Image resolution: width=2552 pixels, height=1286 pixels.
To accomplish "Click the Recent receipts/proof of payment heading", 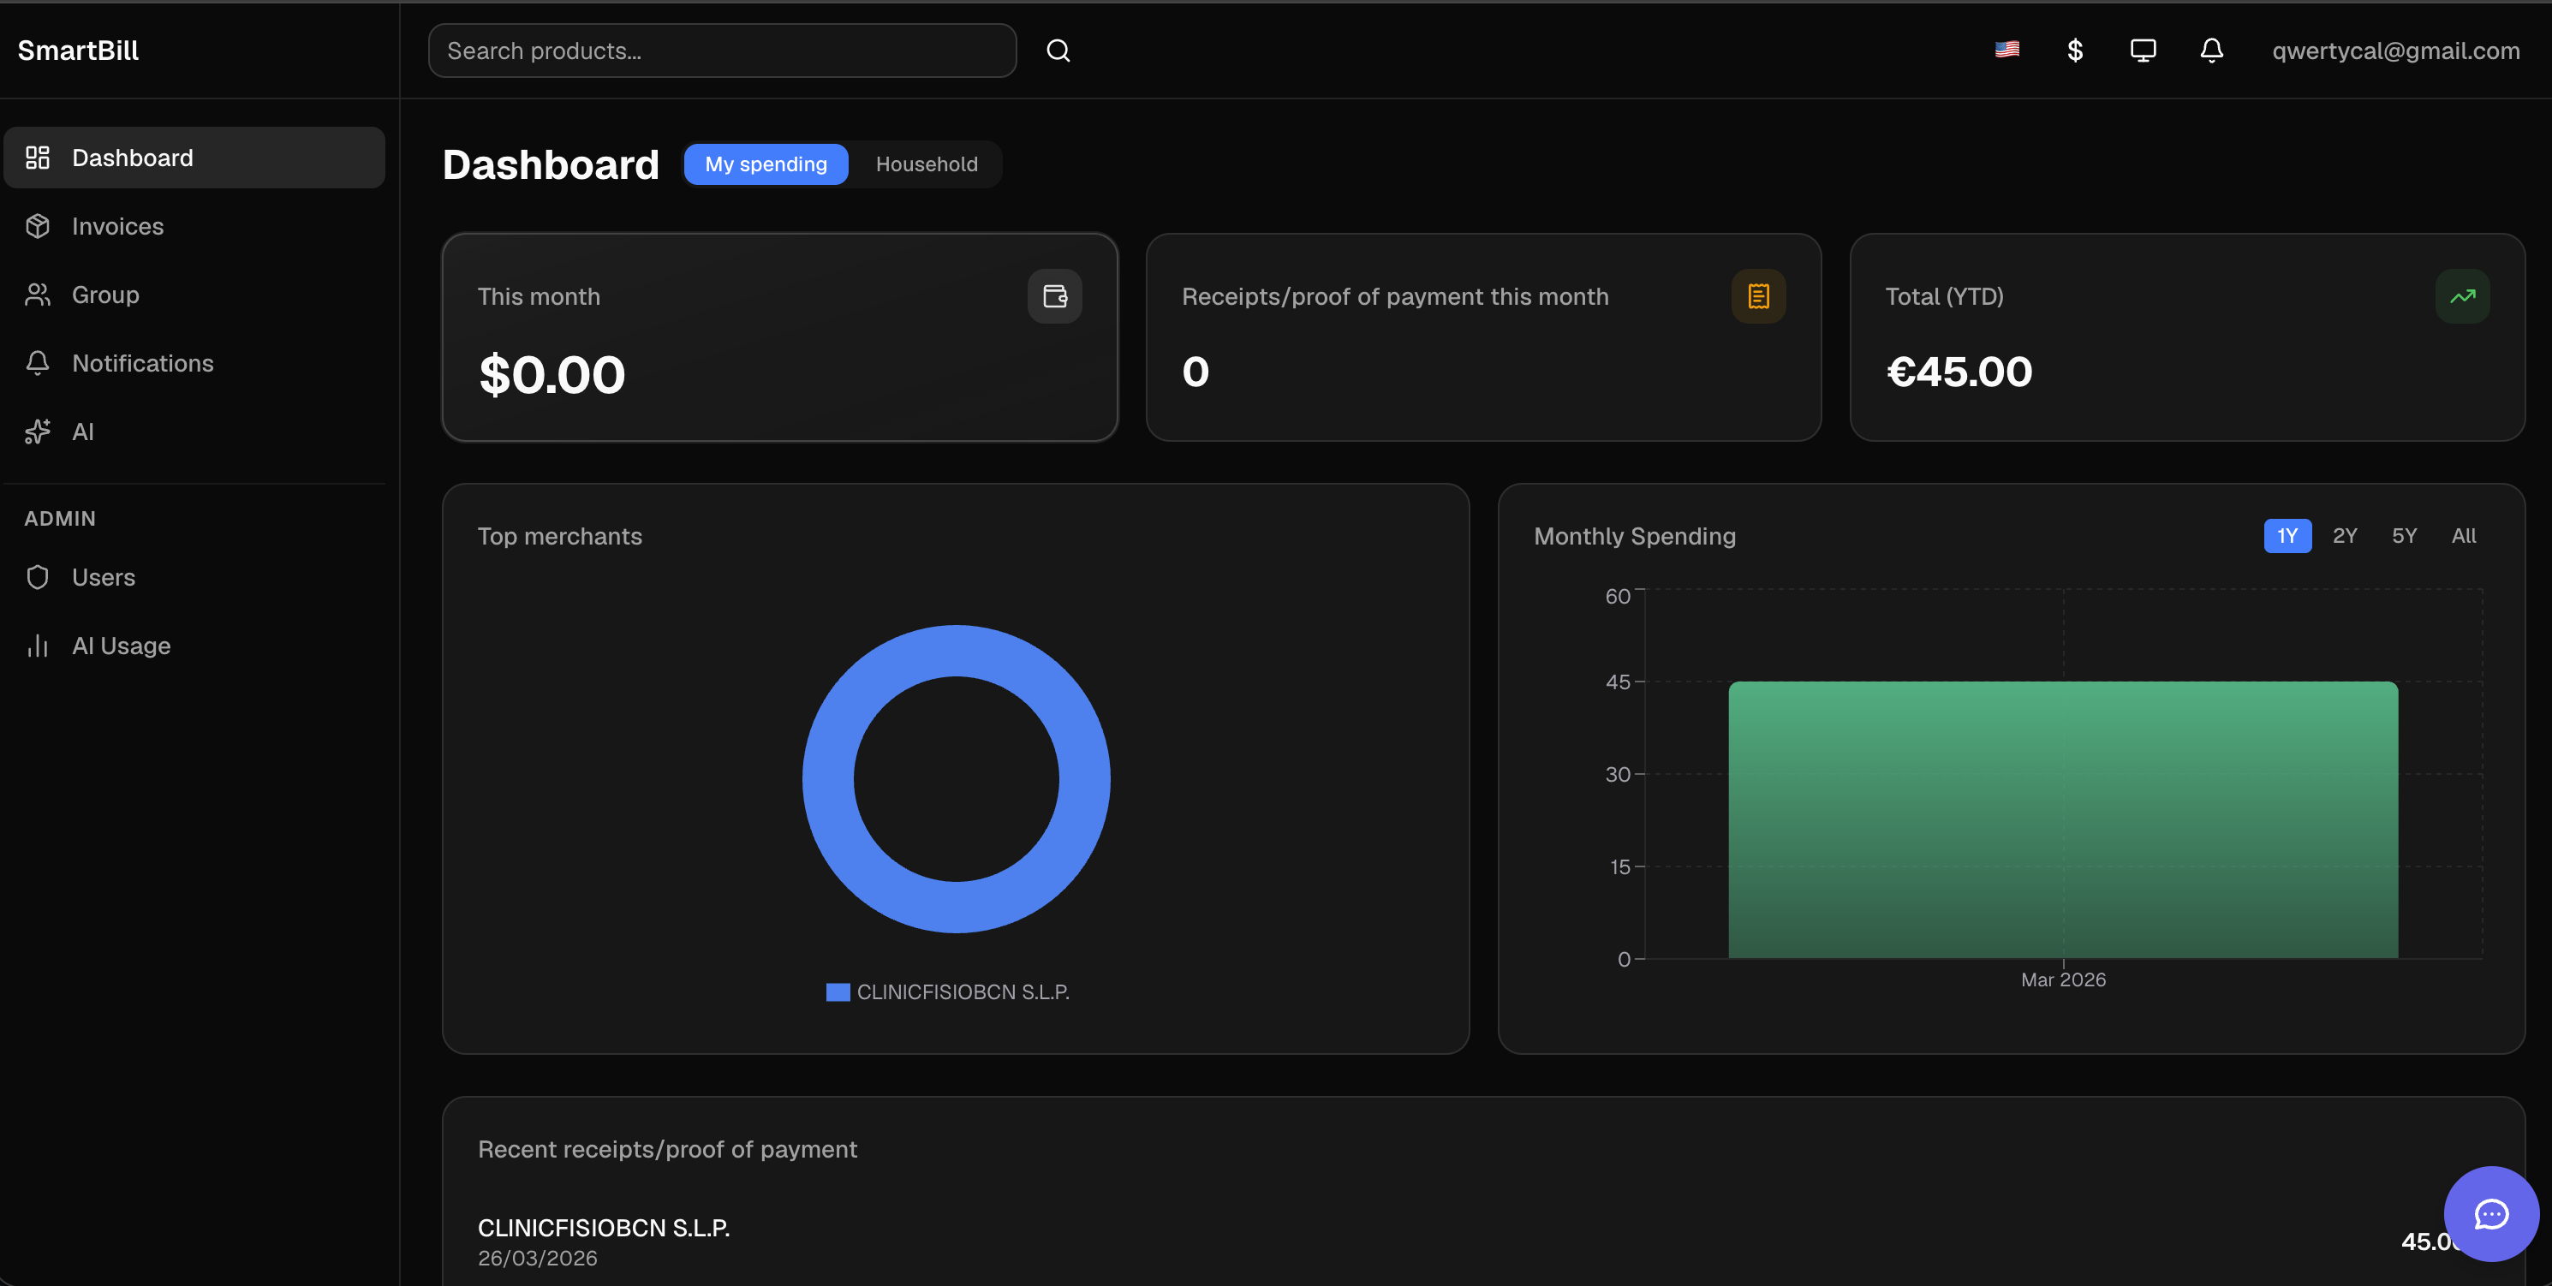I will tap(667, 1149).
